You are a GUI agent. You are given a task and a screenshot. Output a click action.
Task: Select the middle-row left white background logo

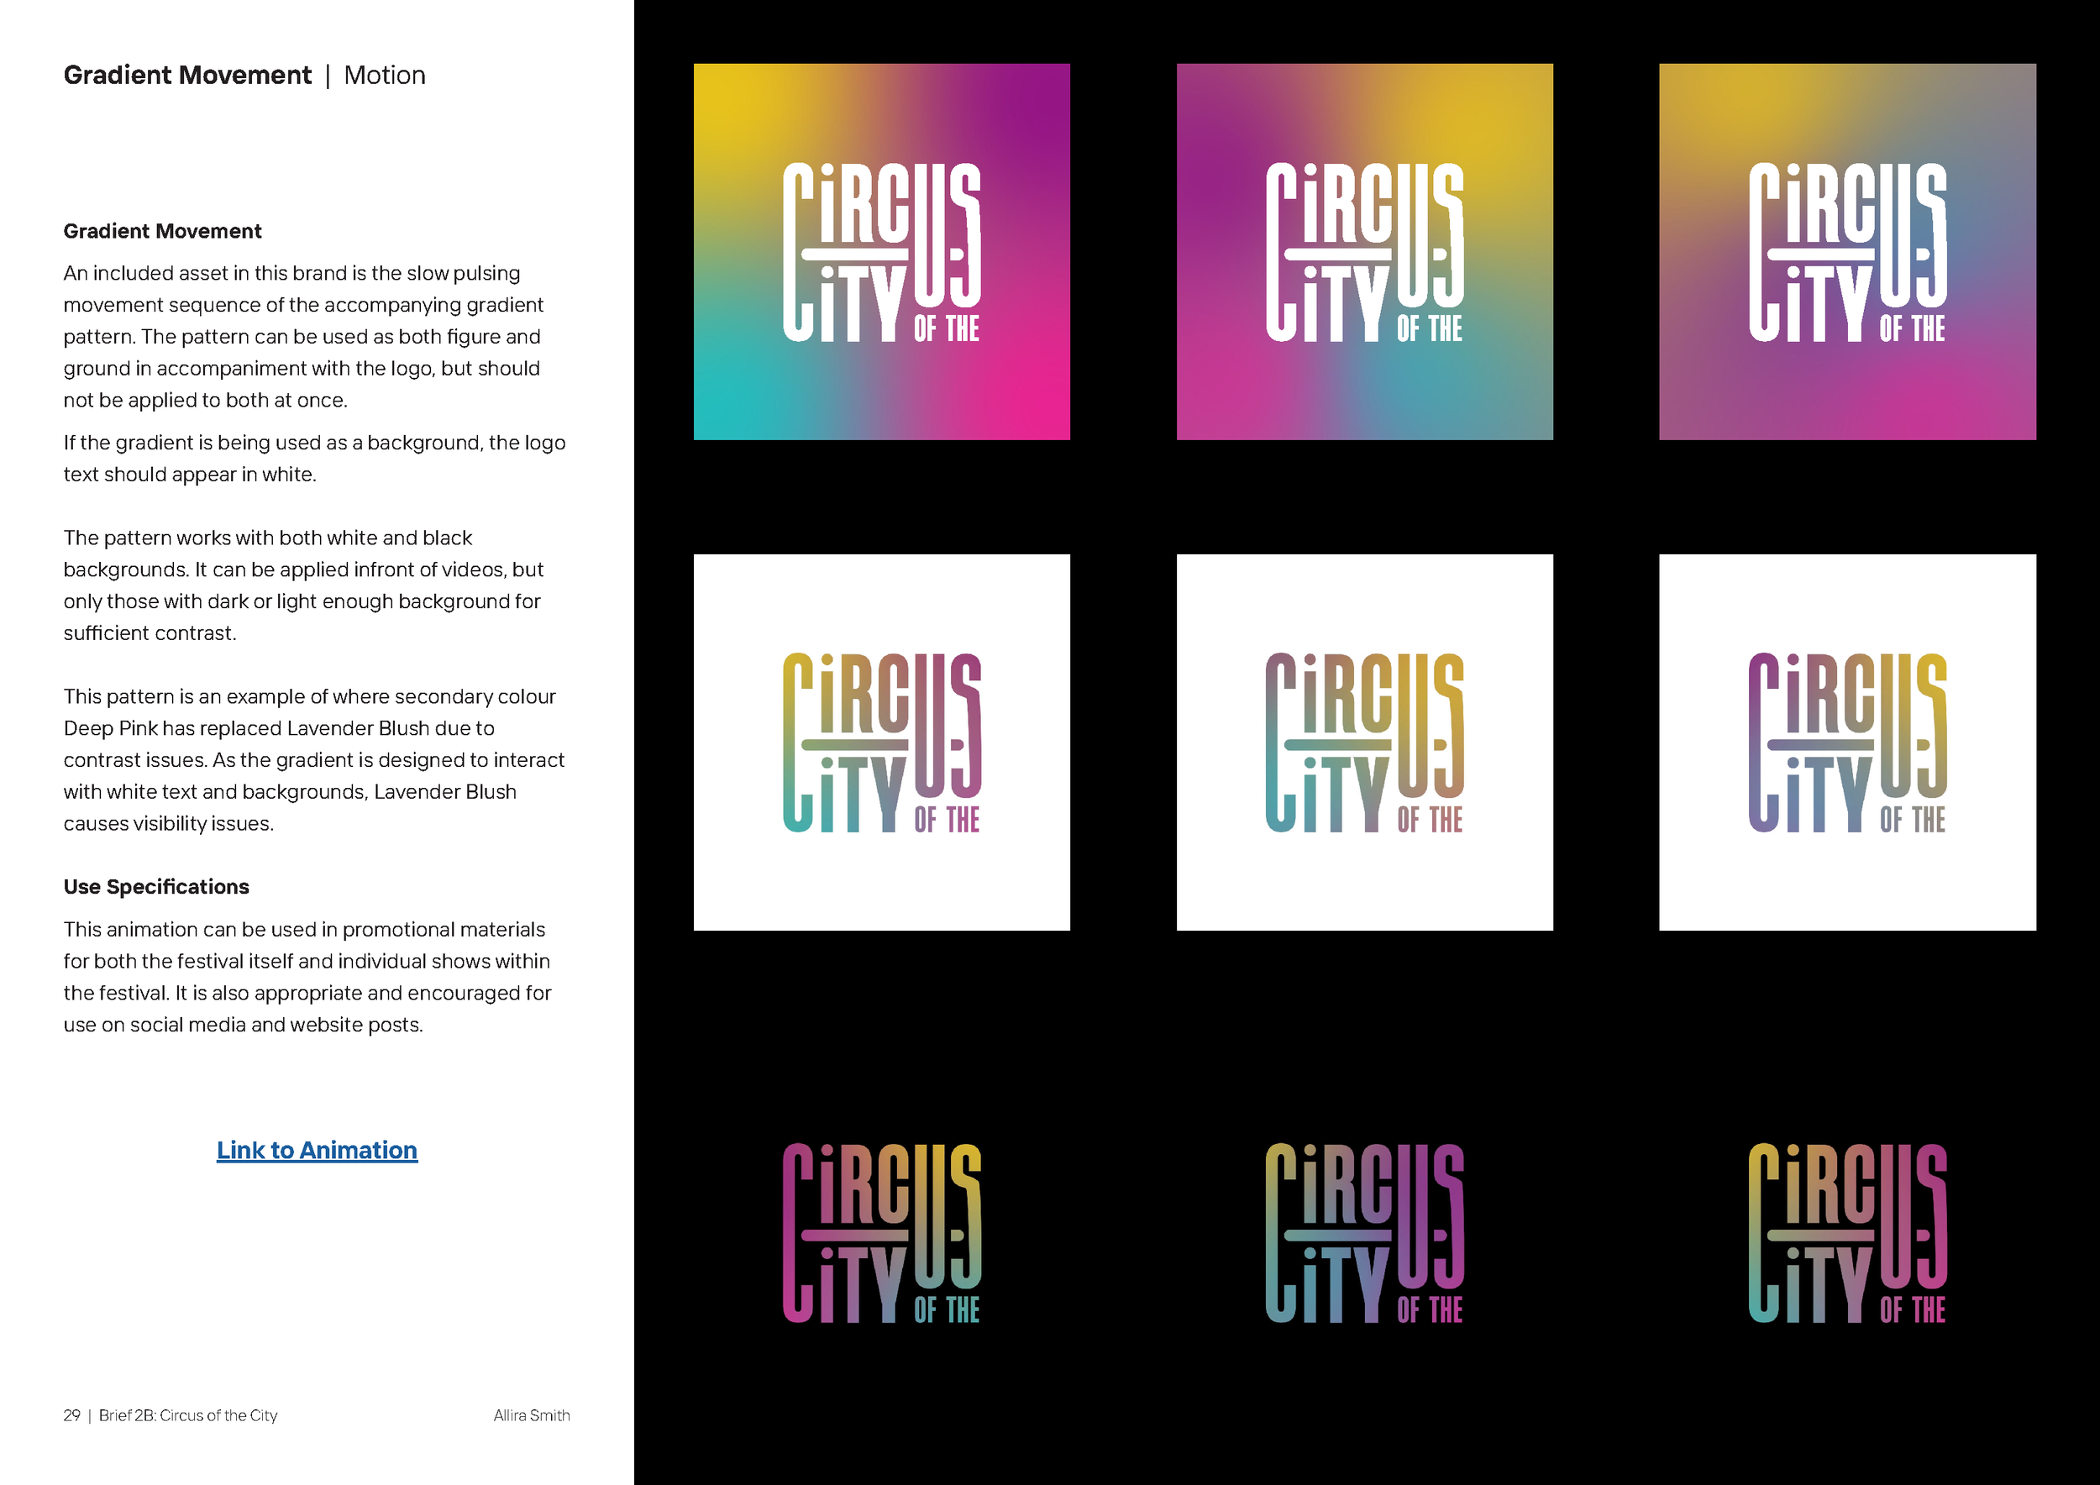[881, 742]
